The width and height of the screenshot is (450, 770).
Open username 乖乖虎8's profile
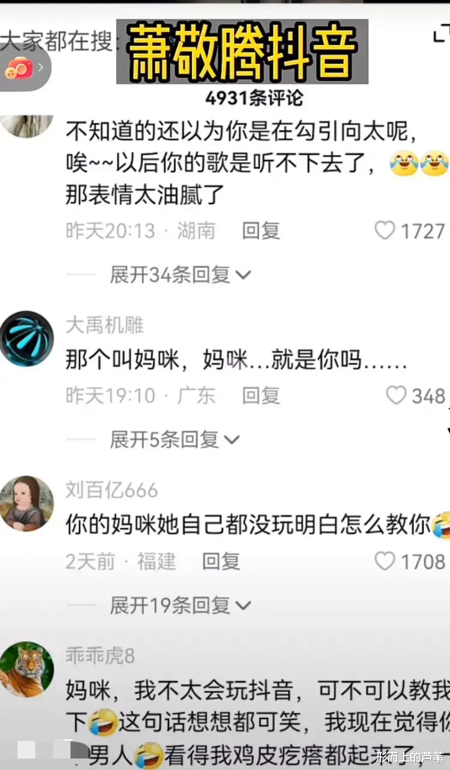point(100,655)
